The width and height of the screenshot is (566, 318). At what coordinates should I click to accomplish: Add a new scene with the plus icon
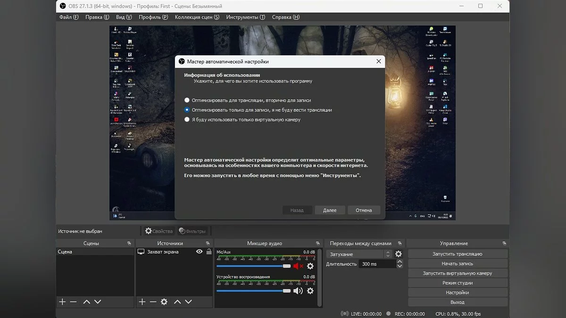pyautogui.click(x=62, y=302)
